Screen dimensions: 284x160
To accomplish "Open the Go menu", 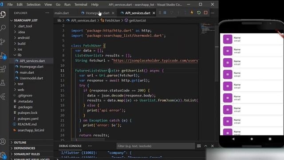I will [58, 4].
